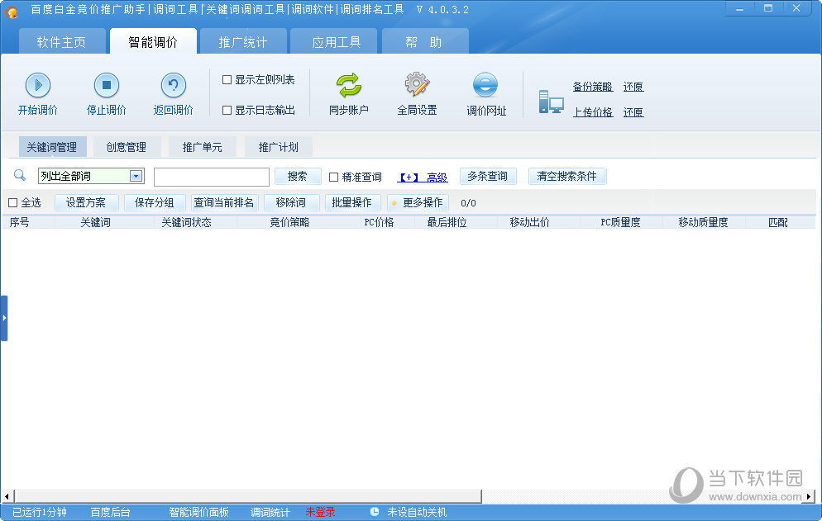Click the red 未登录 status

coord(320,512)
